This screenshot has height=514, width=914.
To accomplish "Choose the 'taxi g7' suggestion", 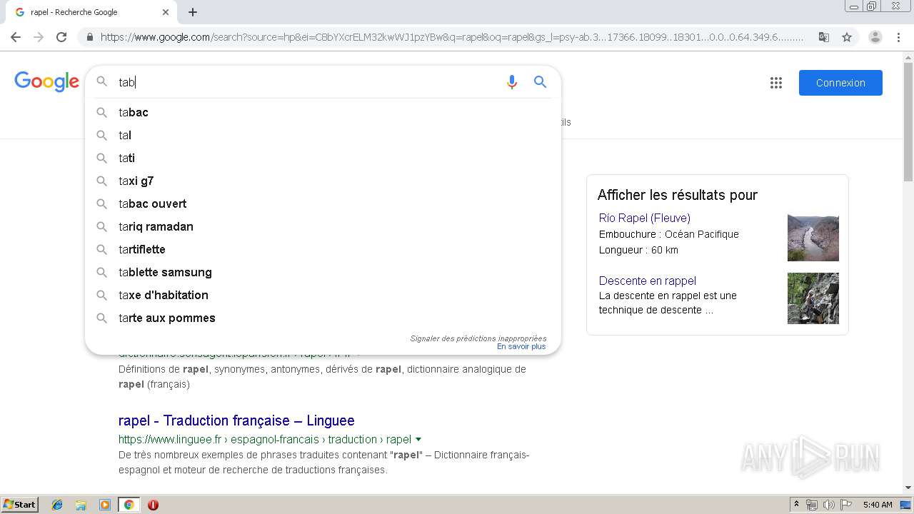I will pos(323,181).
